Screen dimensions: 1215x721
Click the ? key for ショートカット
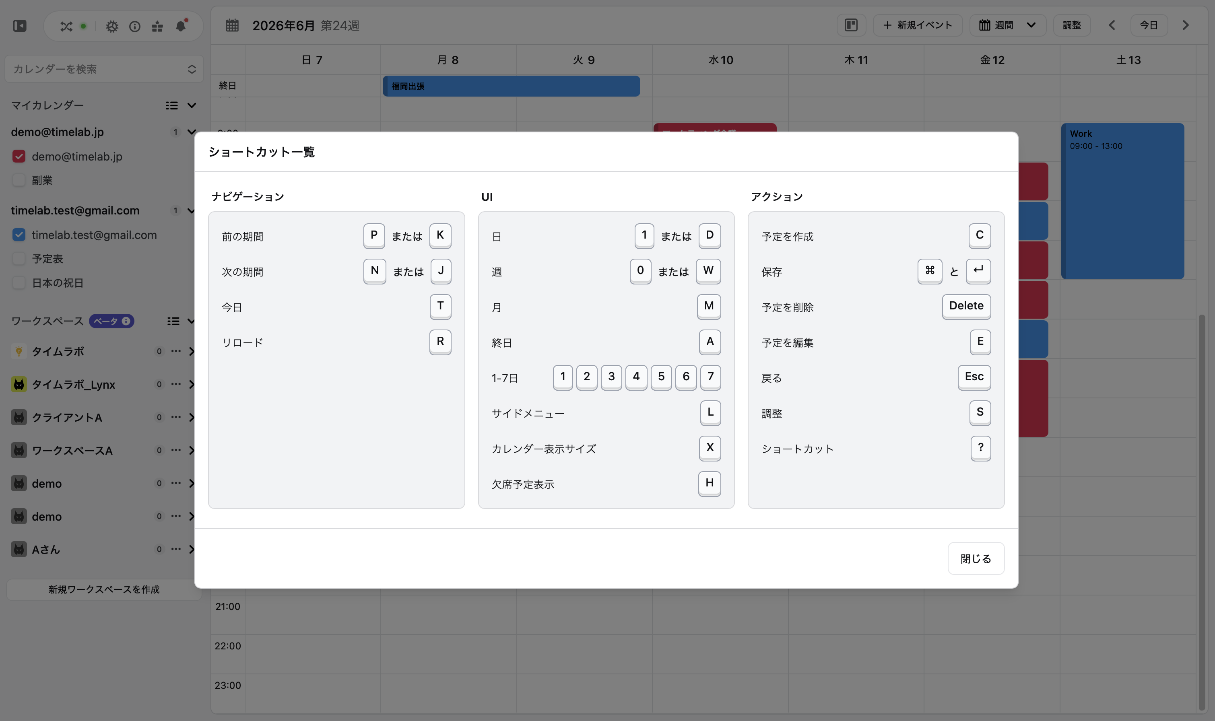click(980, 448)
